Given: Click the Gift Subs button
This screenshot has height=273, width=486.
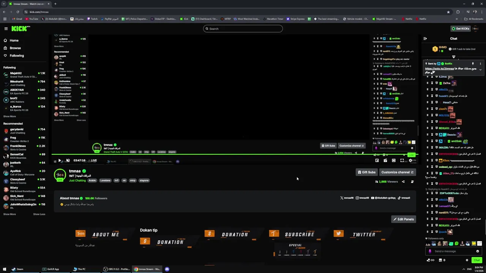Looking at the screenshot, I should point(366,172).
